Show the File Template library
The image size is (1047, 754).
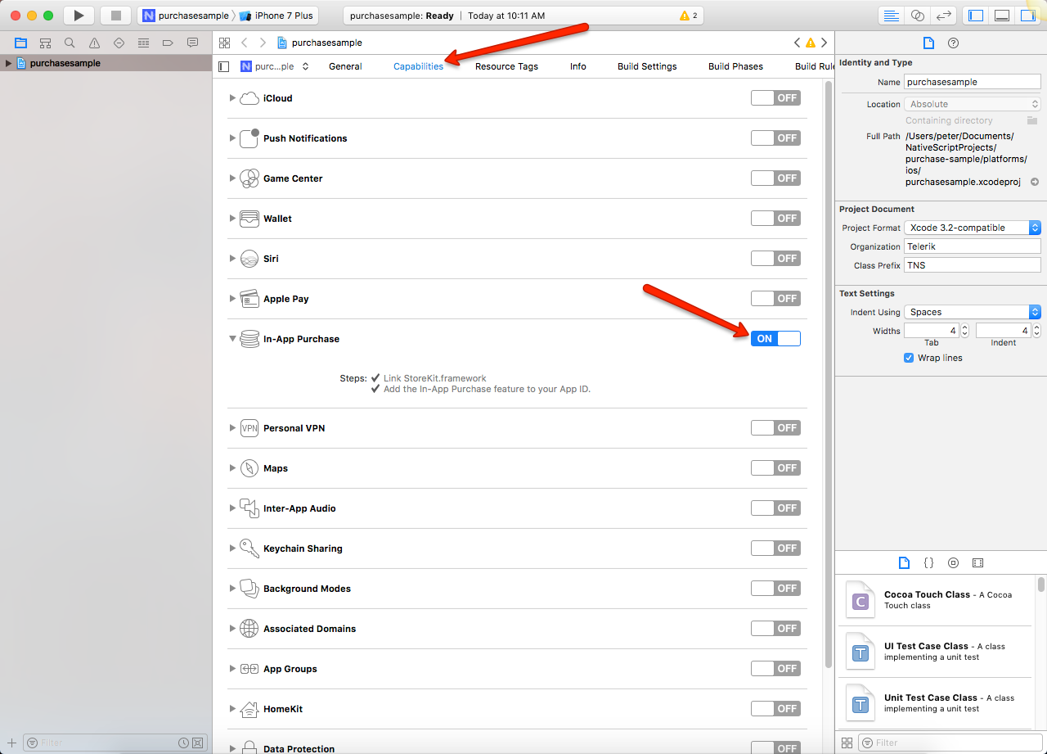click(904, 562)
